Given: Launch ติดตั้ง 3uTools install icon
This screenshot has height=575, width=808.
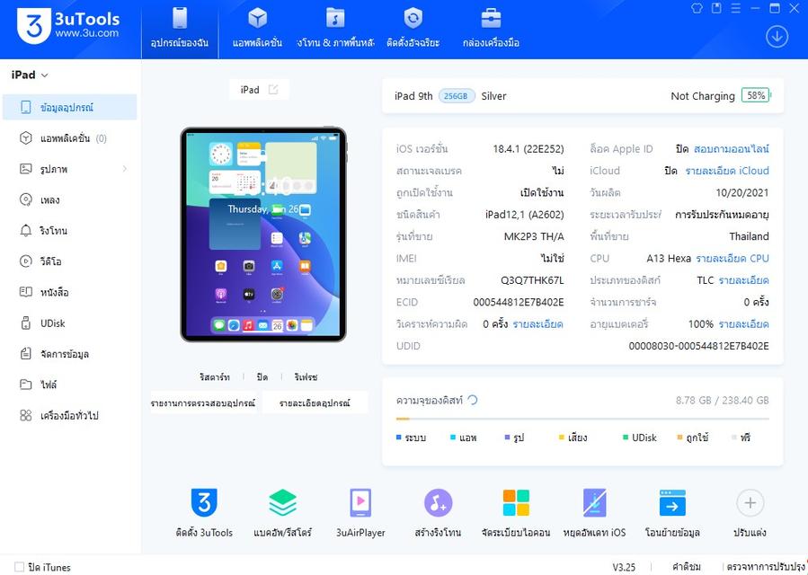Looking at the screenshot, I should tap(204, 502).
